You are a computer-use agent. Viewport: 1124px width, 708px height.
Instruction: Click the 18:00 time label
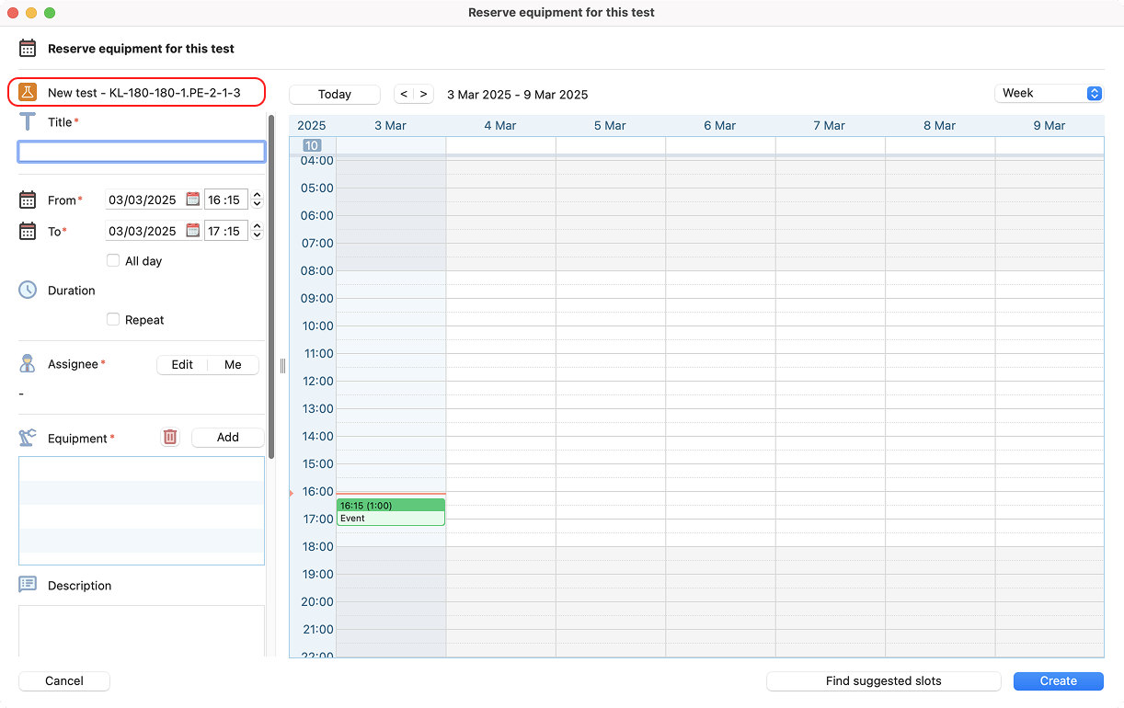coord(317,546)
